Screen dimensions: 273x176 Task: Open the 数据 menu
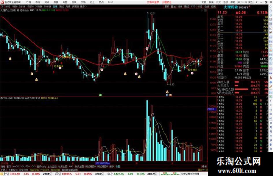pos(56,2)
